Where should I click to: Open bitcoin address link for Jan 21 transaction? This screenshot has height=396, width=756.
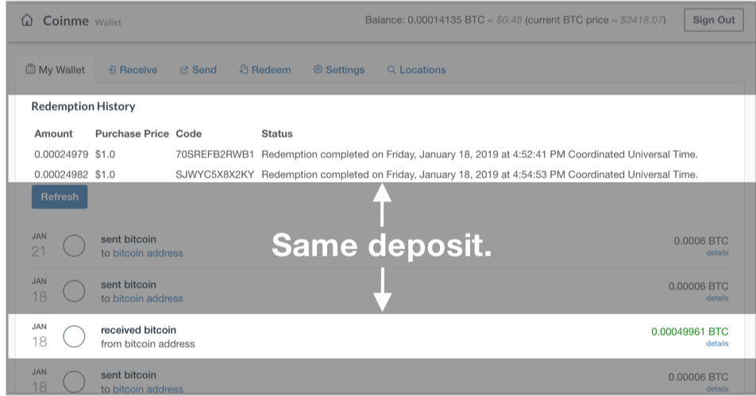[x=148, y=253]
